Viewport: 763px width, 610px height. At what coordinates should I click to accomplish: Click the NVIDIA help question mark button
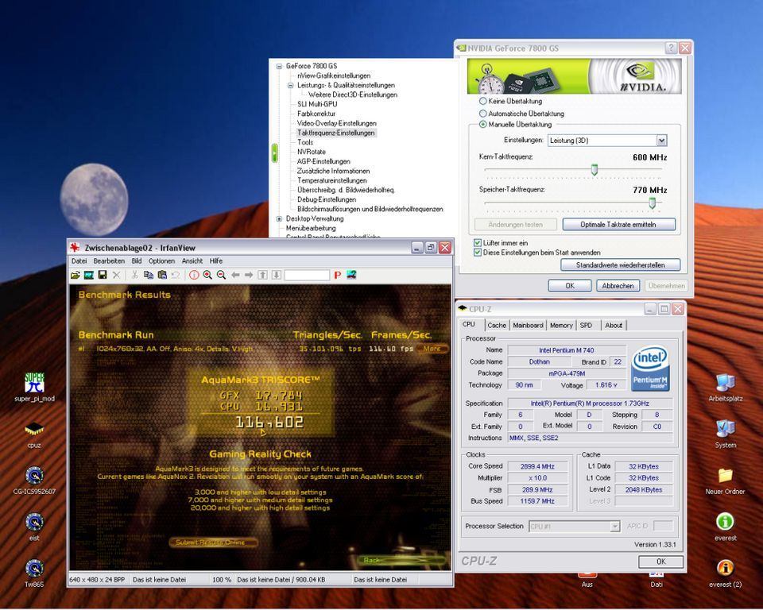[671, 48]
